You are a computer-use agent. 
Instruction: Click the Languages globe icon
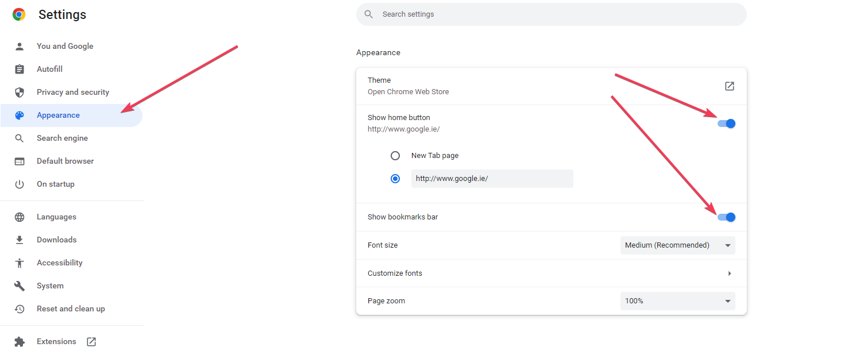(x=20, y=217)
